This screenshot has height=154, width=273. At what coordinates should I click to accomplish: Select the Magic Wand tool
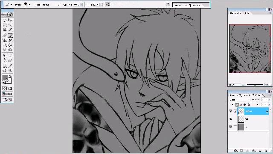click(x=10, y=25)
